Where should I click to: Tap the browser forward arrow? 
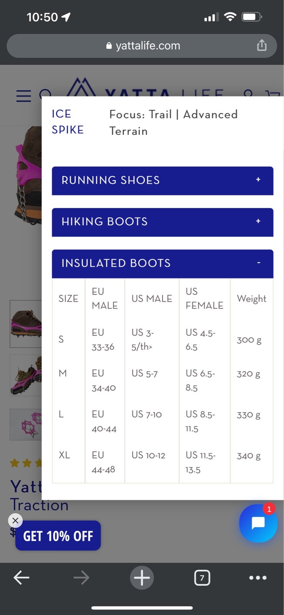point(81,577)
